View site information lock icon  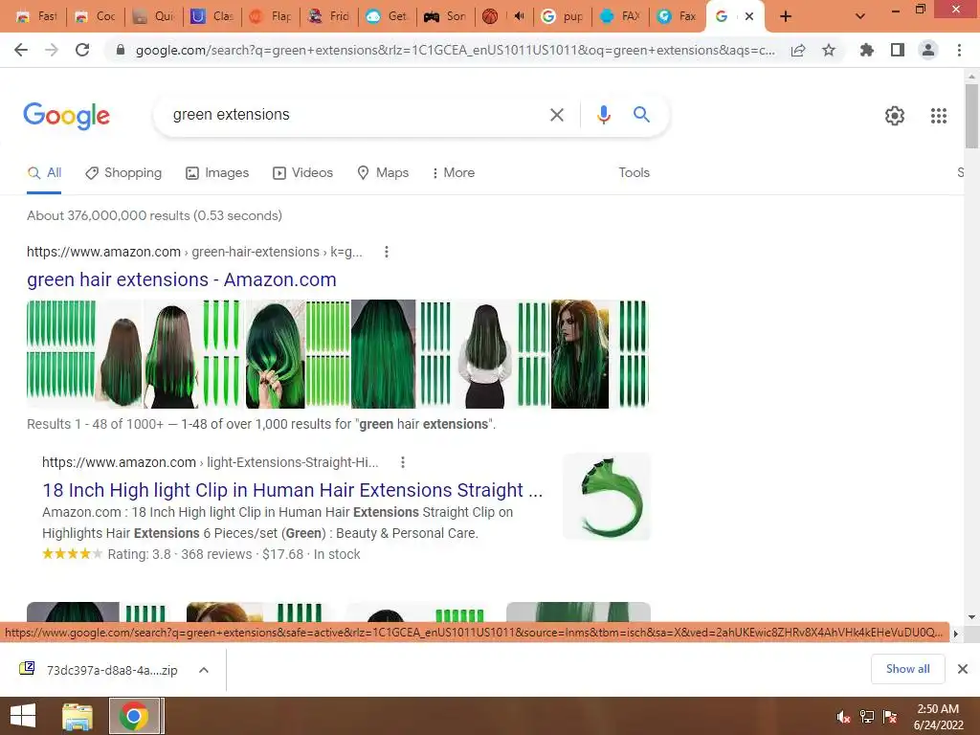pos(121,50)
